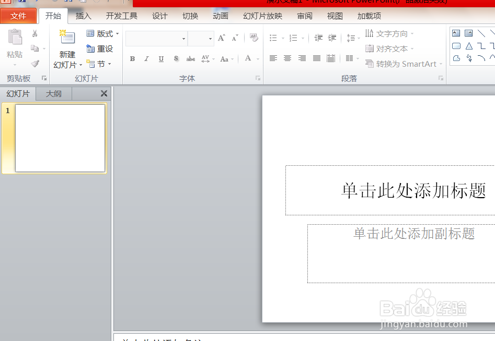Select slide 1 thumbnail

pyautogui.click(x=60, y=138)
